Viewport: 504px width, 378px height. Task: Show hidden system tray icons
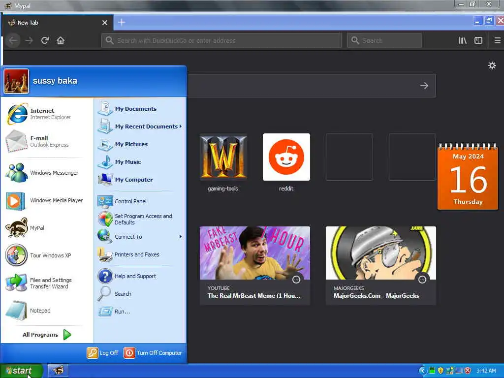pyautogui.click(x=423, y=371)
